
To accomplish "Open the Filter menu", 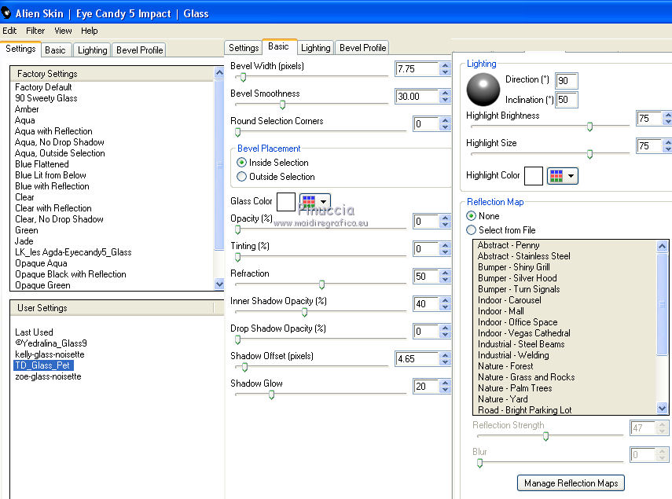I will (x=35, y=31).
